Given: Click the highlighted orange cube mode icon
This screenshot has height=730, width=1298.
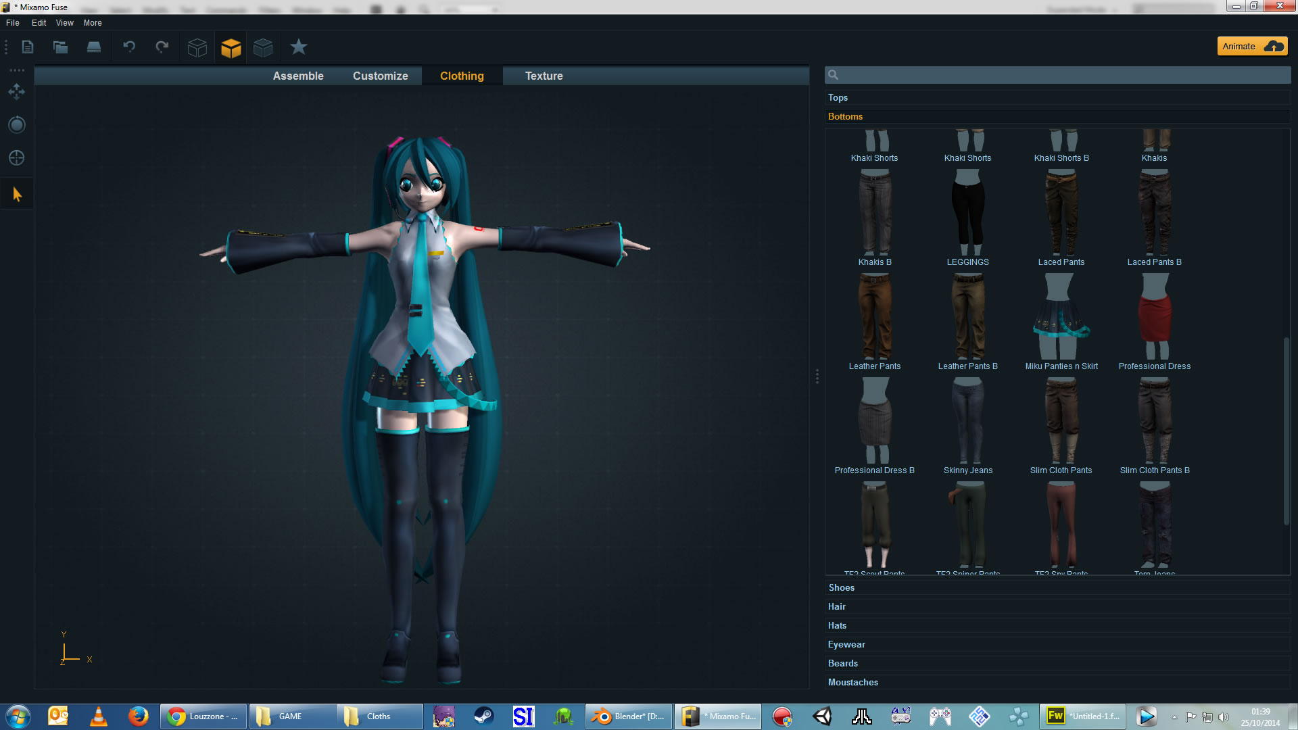Looking at the screenshot, I should 231,47.
